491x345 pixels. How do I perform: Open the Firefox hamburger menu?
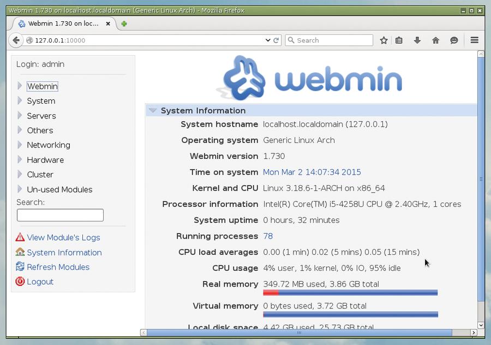click(x=475, y=40)
